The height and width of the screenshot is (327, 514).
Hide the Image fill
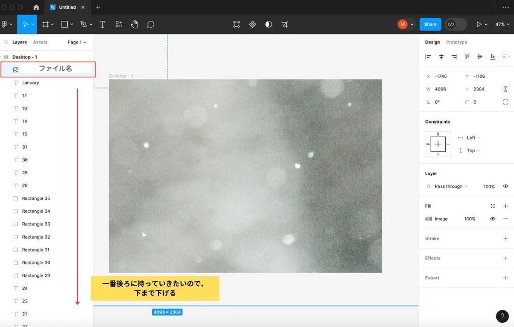(492, 219)
